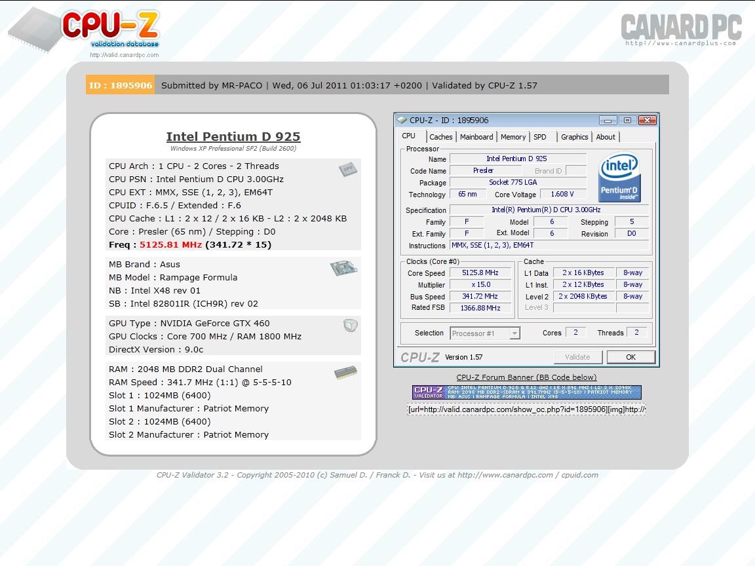This screenshot has width=755, height=566.
Task: Switch to the Caches tab
Action: tap(440, 137)
